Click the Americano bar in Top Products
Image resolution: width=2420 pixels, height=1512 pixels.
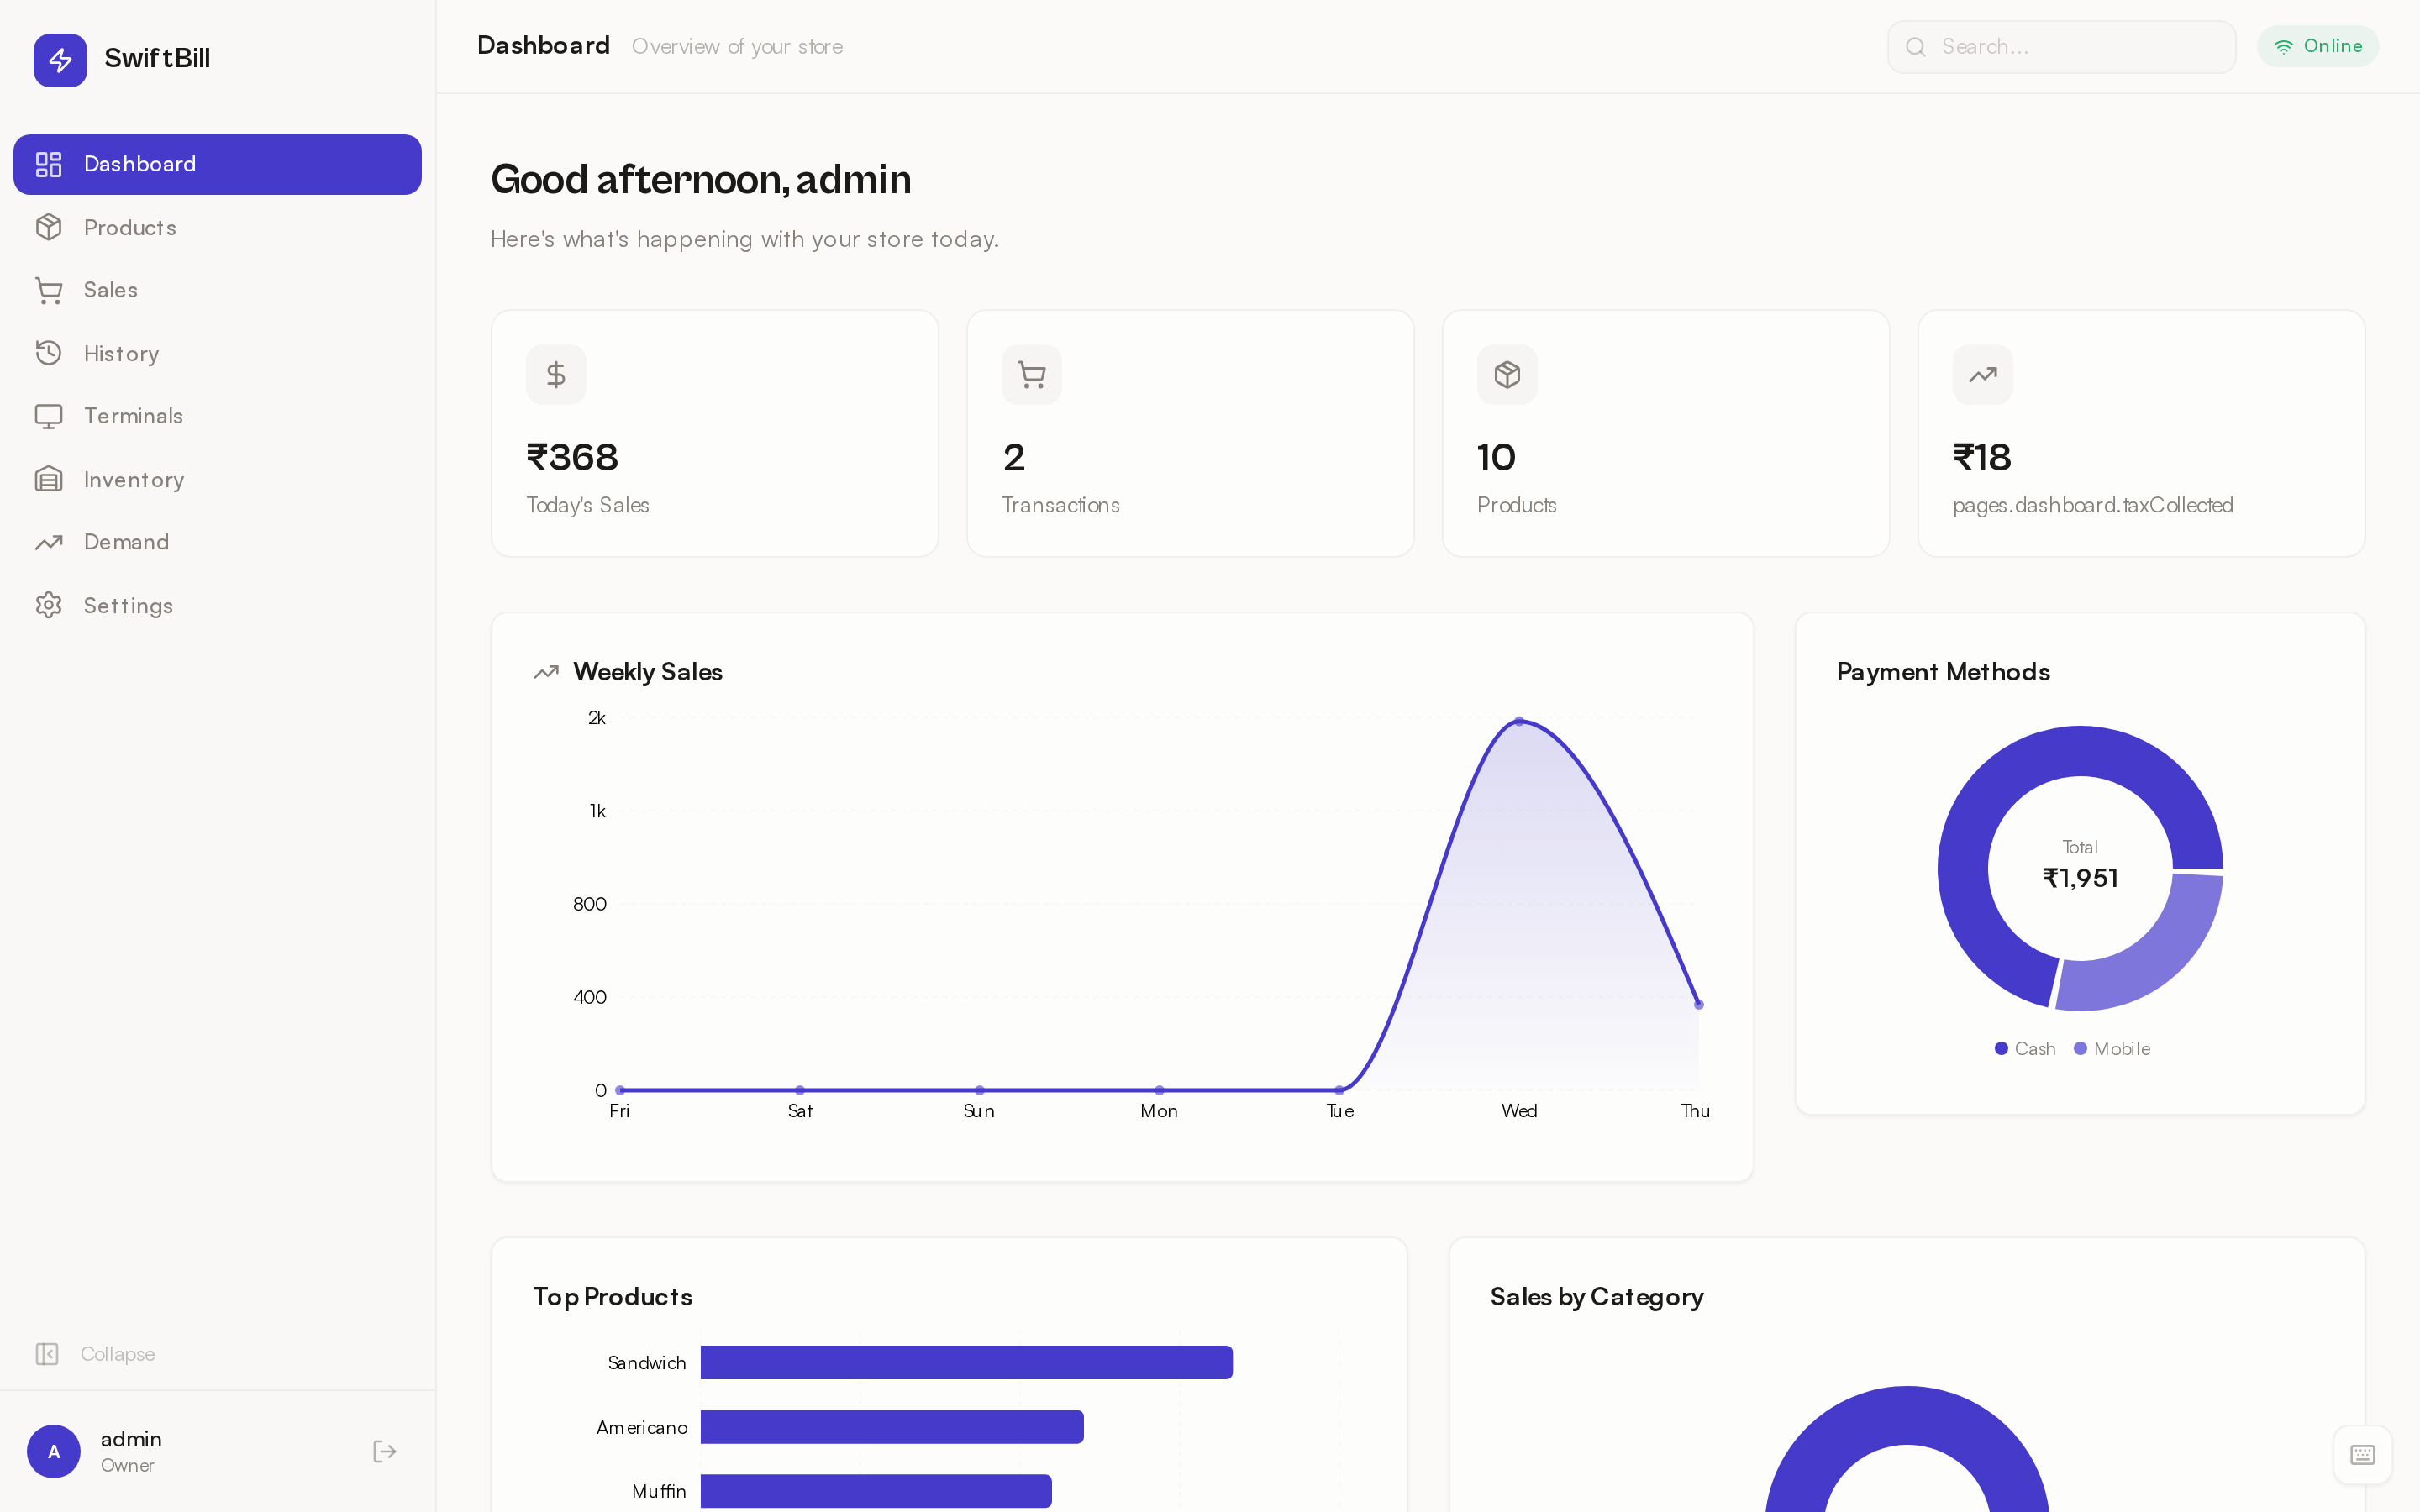click(892, 1427)
